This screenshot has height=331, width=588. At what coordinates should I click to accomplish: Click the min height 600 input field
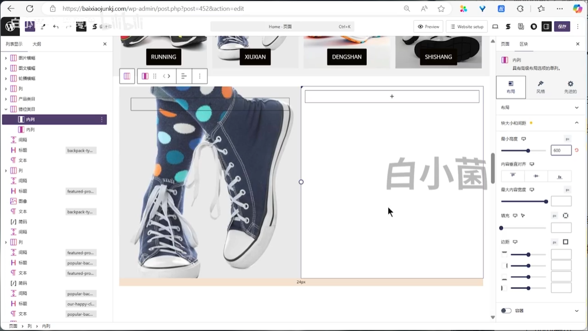click(x=561, y=150)
